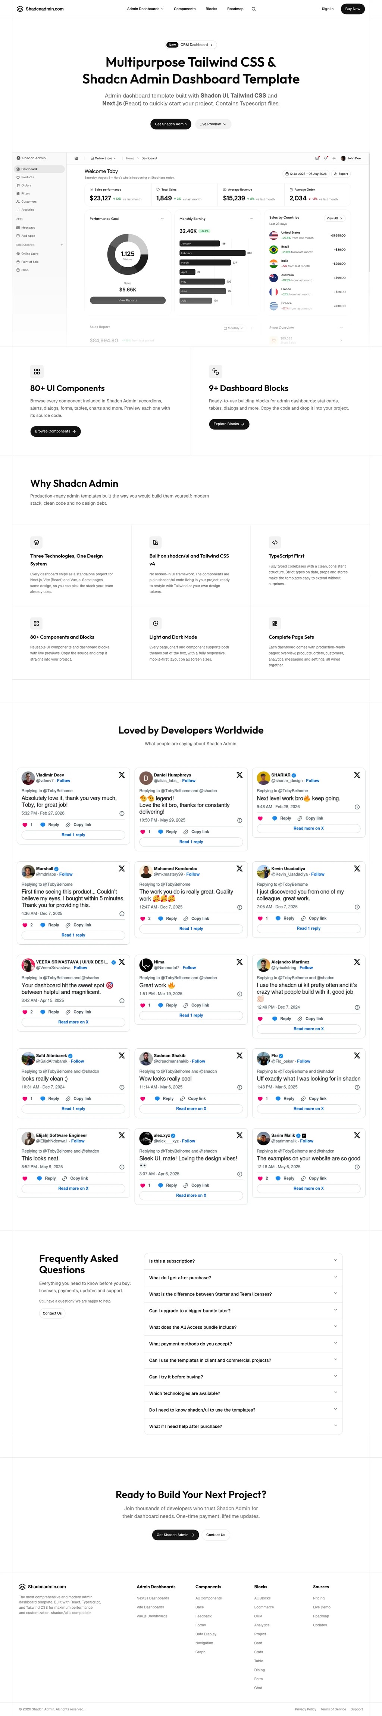
Task: Open Vladimir Deev's profile avatar
Action: pos(28,777)
